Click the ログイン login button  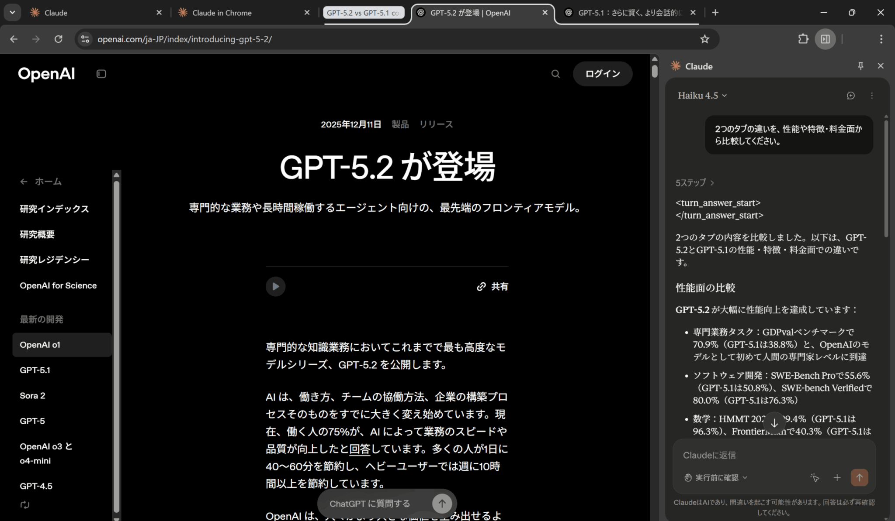(602, 74)
